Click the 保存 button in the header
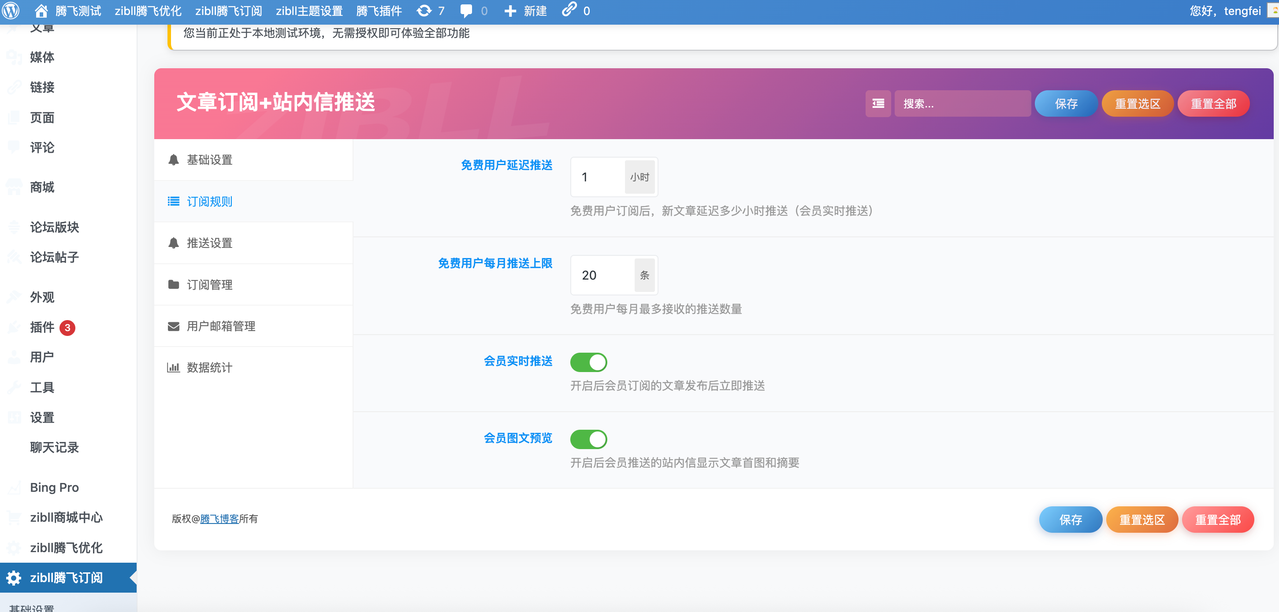1279x612 pixels. point(1066,103)
